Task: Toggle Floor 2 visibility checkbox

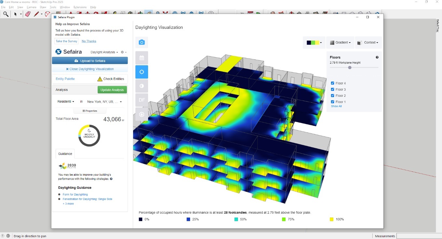Action: coord(333,95)
